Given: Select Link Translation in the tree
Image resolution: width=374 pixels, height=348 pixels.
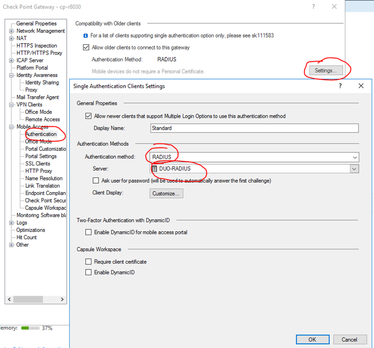Looking at the screenshot, I should click(x=43, y=186).
